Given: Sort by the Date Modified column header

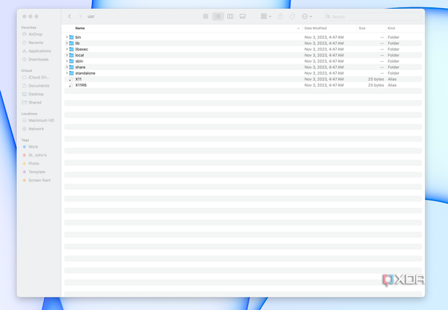Looking at the screenshot, I should coord(316,28).
